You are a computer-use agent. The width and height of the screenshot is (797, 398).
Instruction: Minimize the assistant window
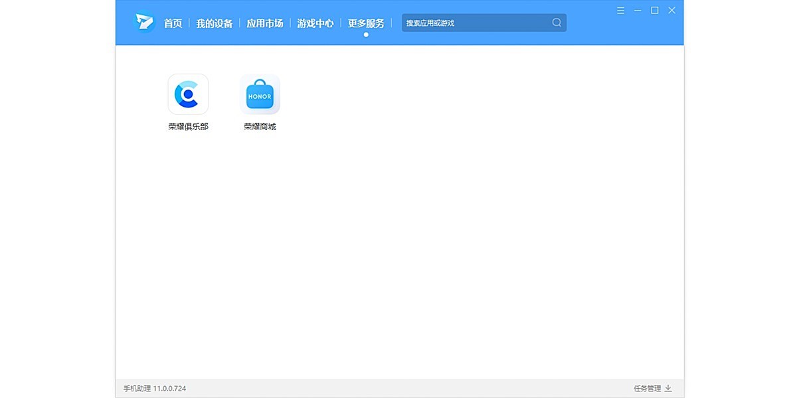tap(638, 10)
